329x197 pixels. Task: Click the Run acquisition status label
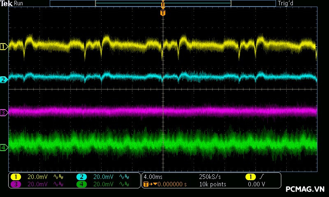(19, 3)
